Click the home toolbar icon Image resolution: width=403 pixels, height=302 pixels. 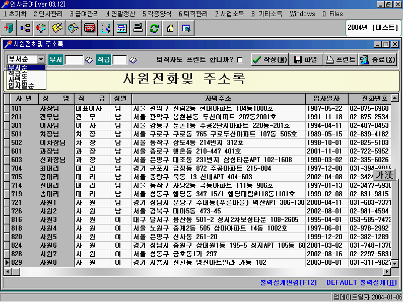(170, 28)
